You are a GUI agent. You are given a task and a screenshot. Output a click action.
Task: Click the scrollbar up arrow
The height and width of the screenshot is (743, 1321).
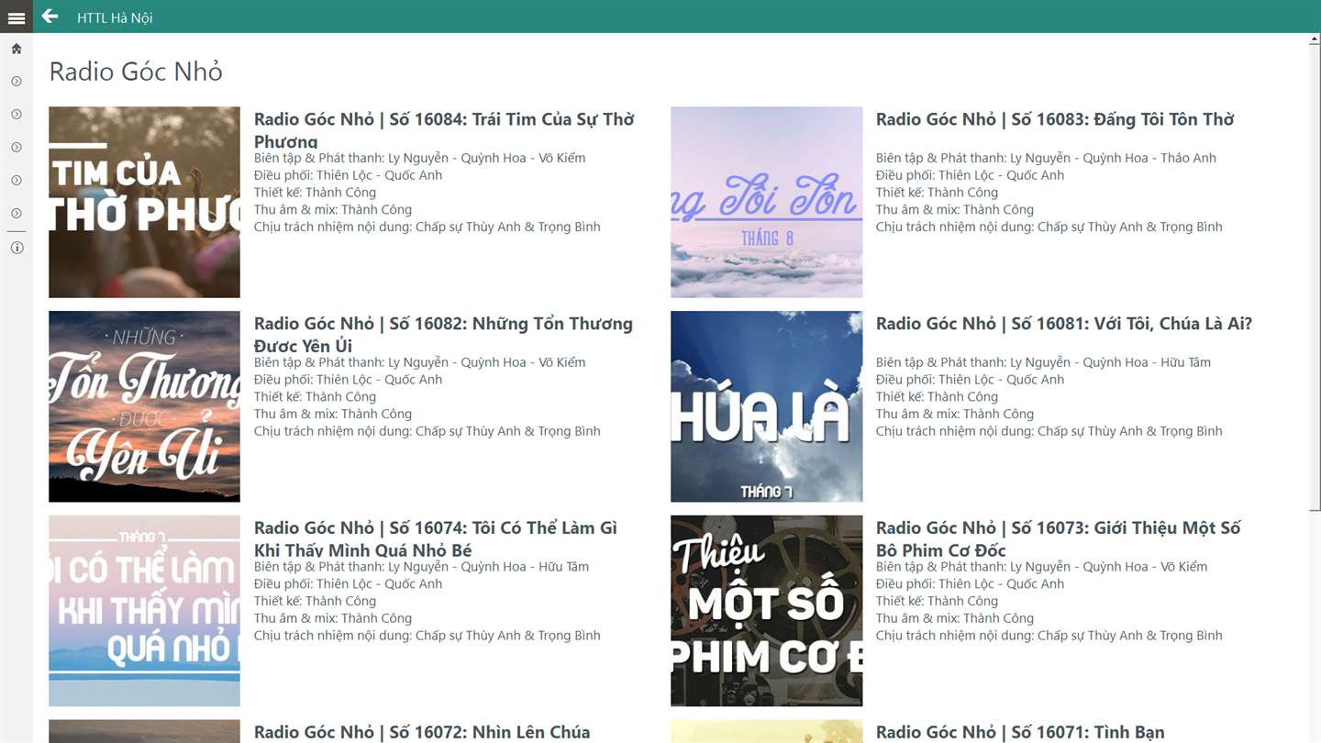pos(1315,39)
